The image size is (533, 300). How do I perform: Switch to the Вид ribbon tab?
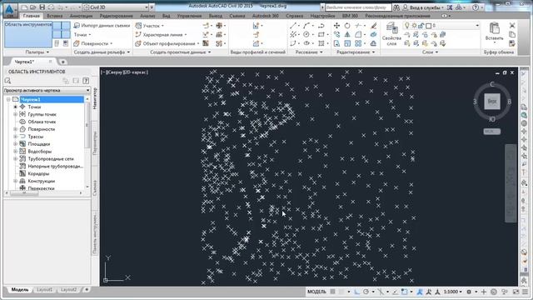166,16
